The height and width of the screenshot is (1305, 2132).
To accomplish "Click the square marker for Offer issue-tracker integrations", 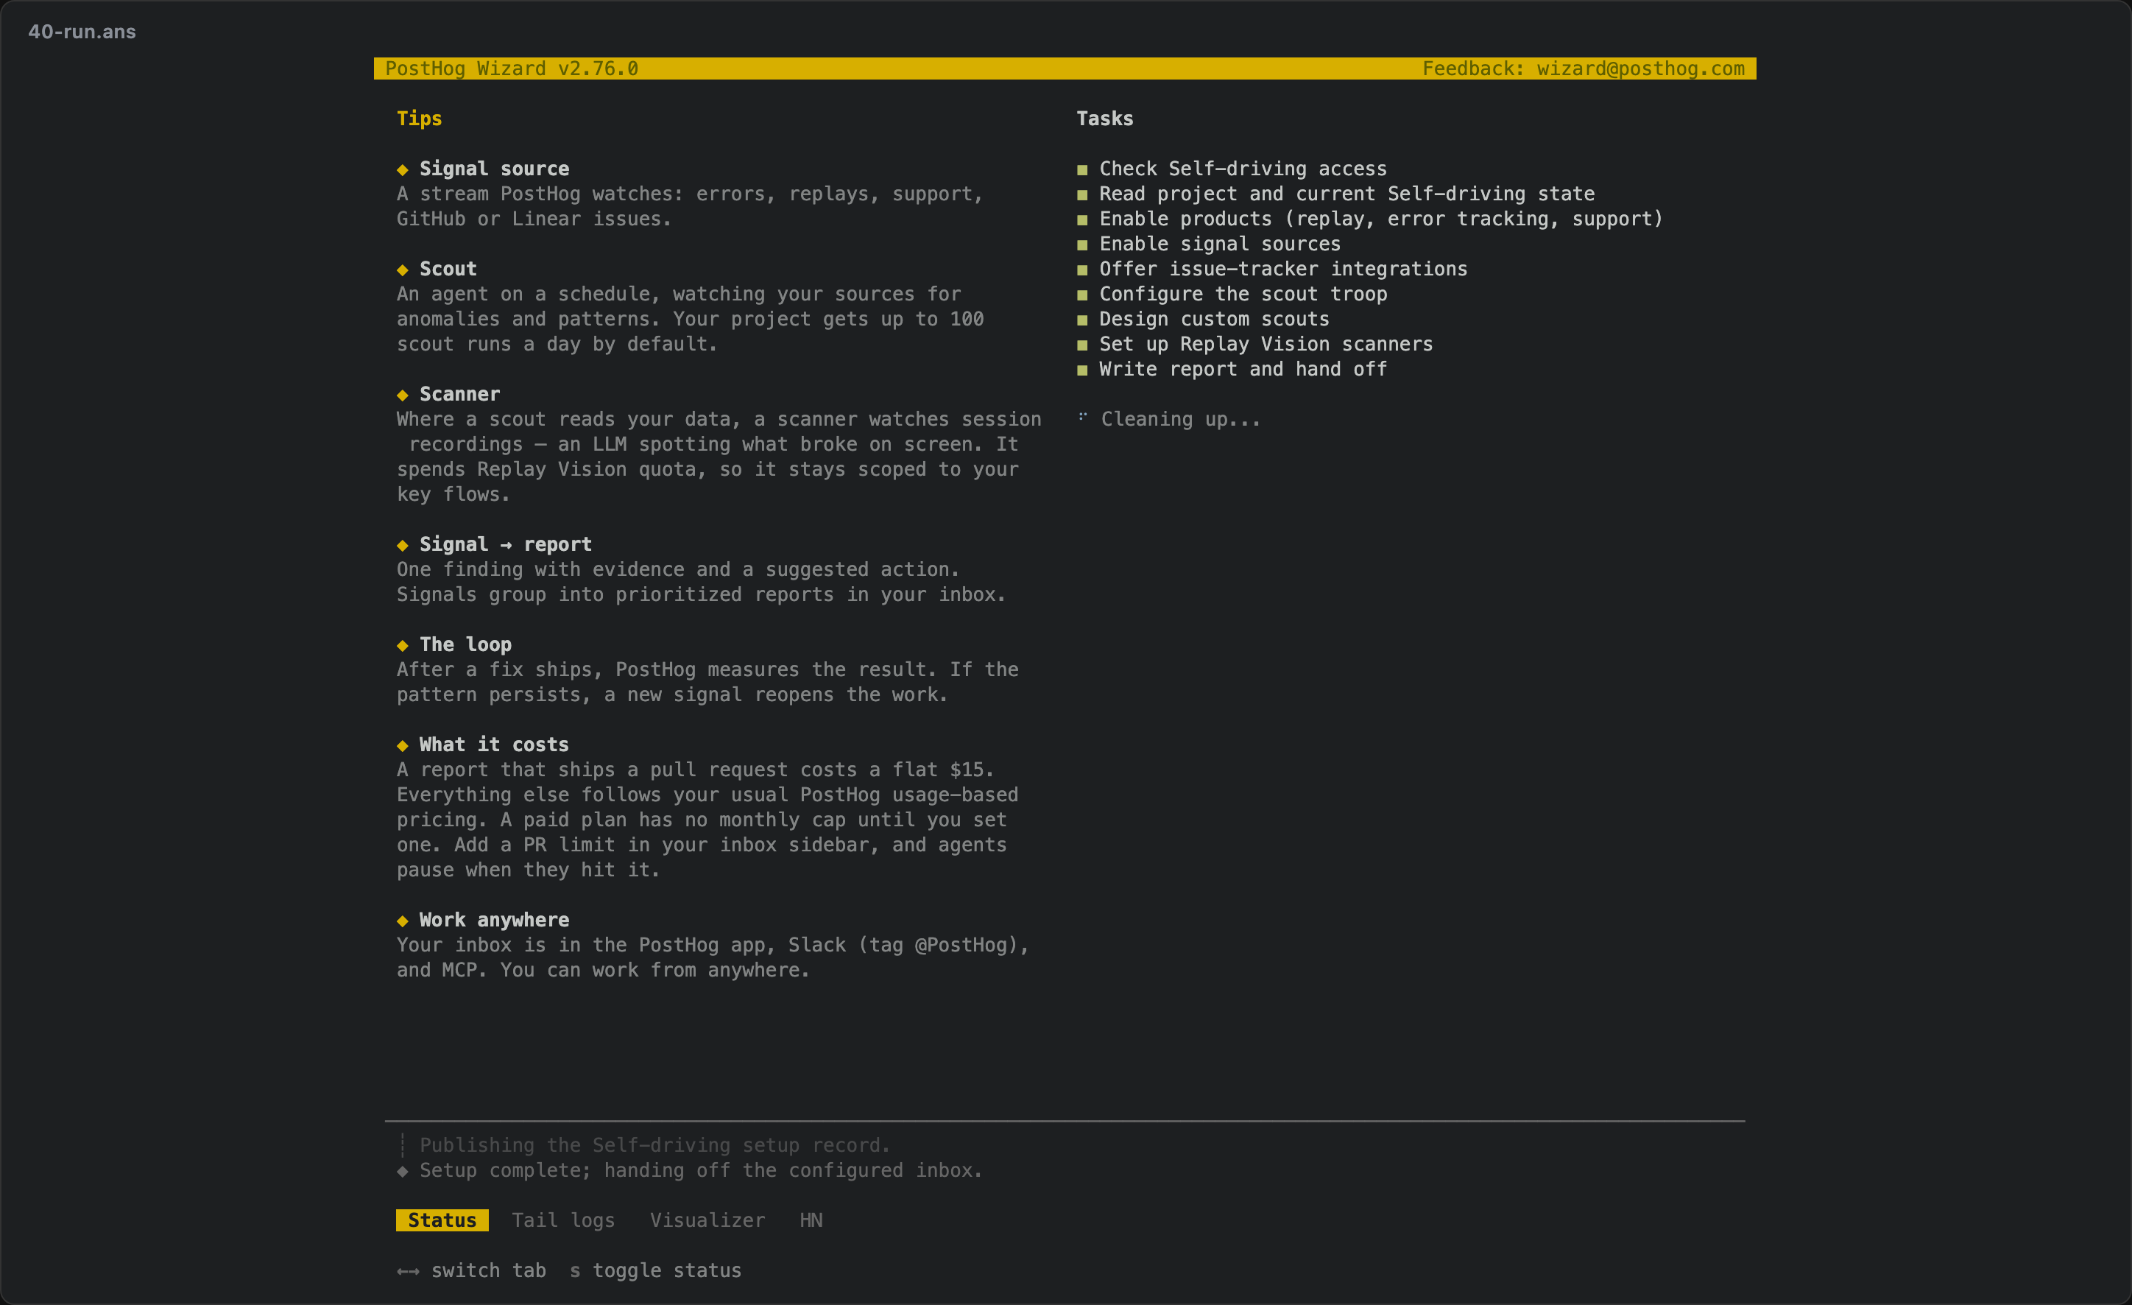I will pyautogui.click(x=1081, y=270).
